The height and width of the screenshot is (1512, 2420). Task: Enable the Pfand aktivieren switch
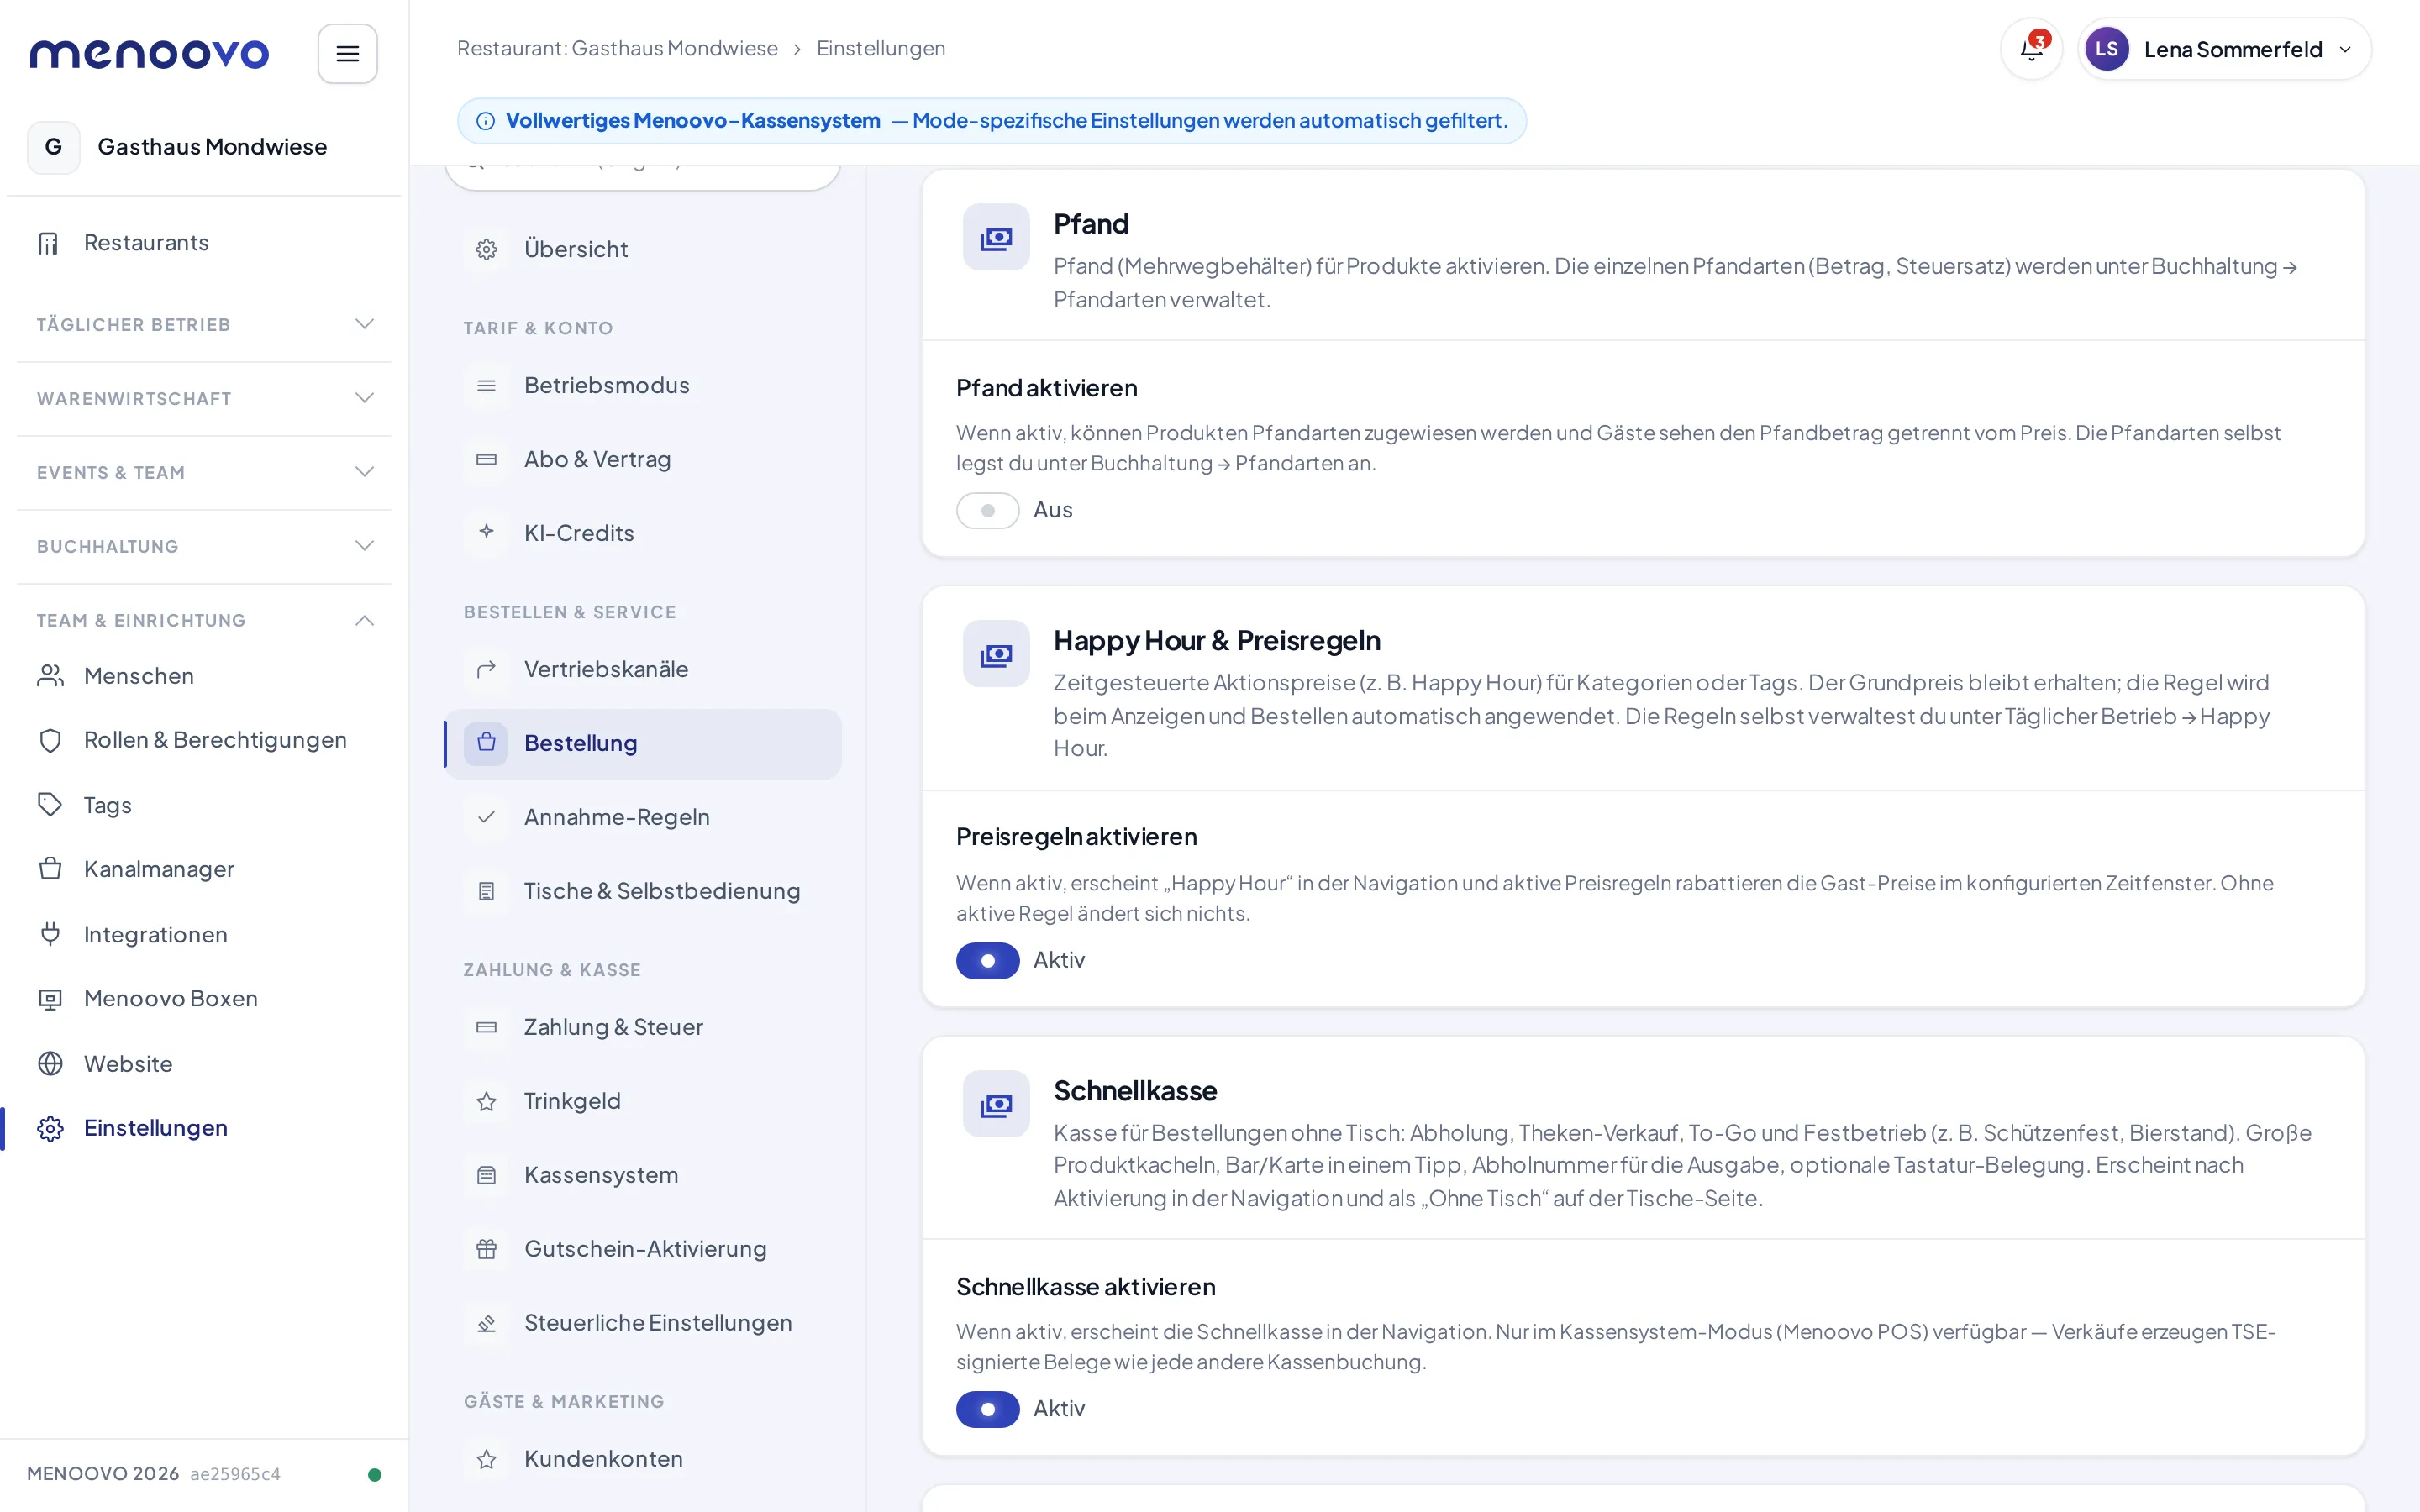(x=987, y=510)
